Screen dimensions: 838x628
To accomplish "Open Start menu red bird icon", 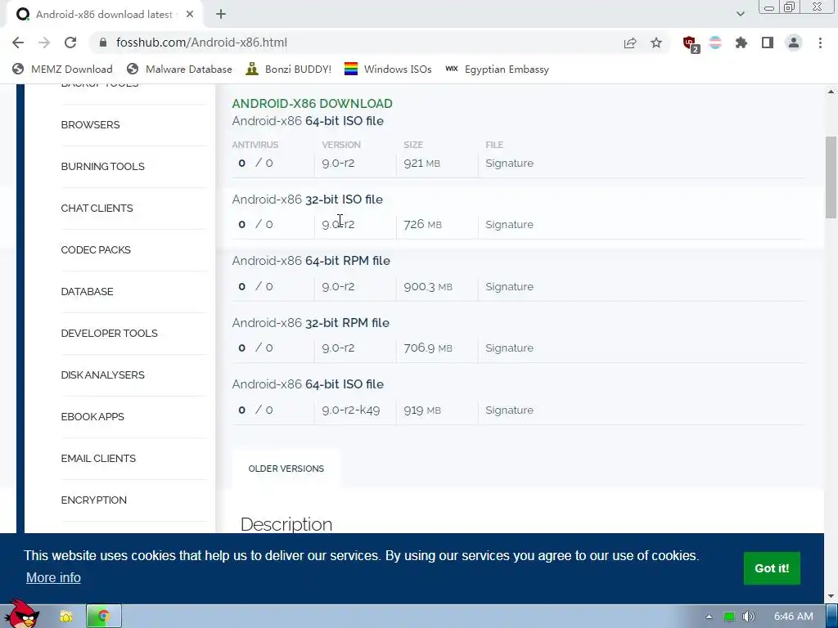I will point(22,613).
